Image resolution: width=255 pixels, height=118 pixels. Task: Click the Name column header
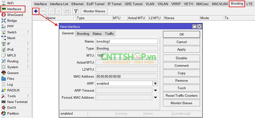pyautogui.click(x=61, y=18)
